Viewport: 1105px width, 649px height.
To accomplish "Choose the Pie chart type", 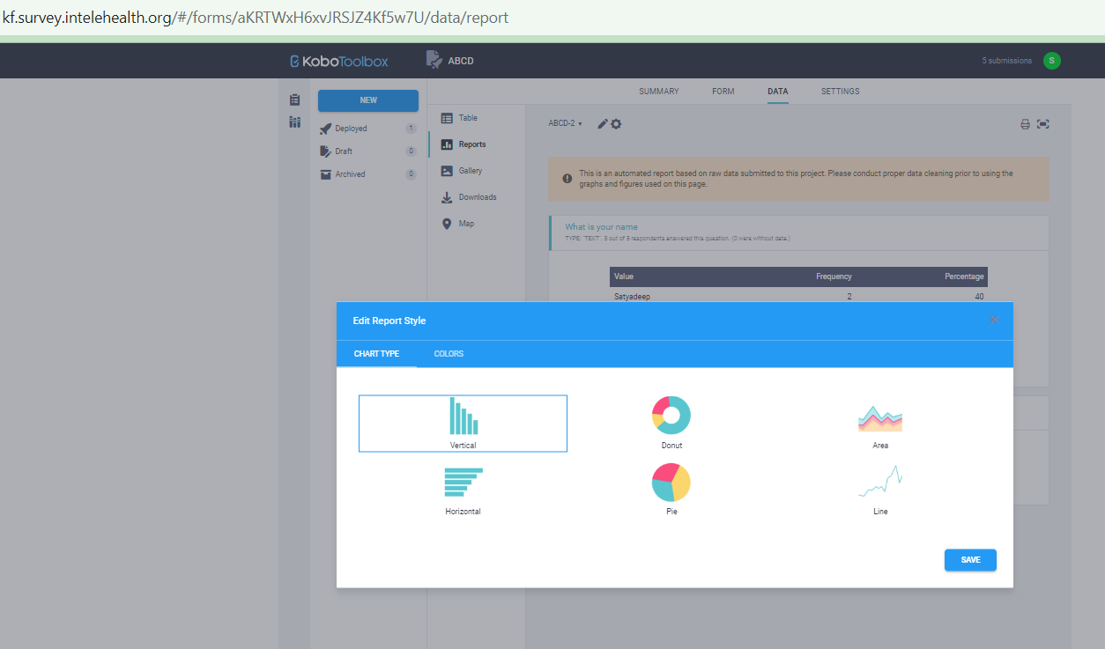I will (671, 489).
